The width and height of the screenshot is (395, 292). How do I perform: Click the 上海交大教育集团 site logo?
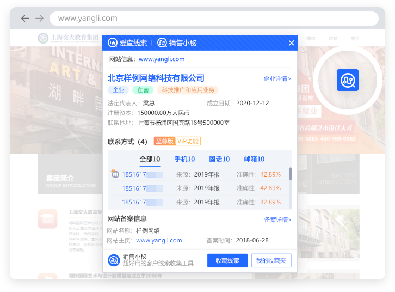pyautogui.click(x=68, y=38)
